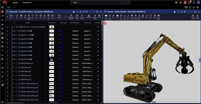Image resolution: width=201 pixels, height=104 pixels.
Task: Switch Viewer to Orthographic view
Action: 139,17
